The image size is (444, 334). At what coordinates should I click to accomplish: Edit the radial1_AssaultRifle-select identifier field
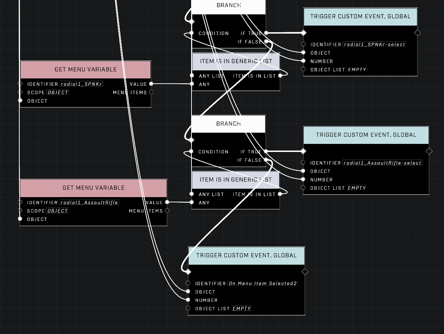coord(382,163)
